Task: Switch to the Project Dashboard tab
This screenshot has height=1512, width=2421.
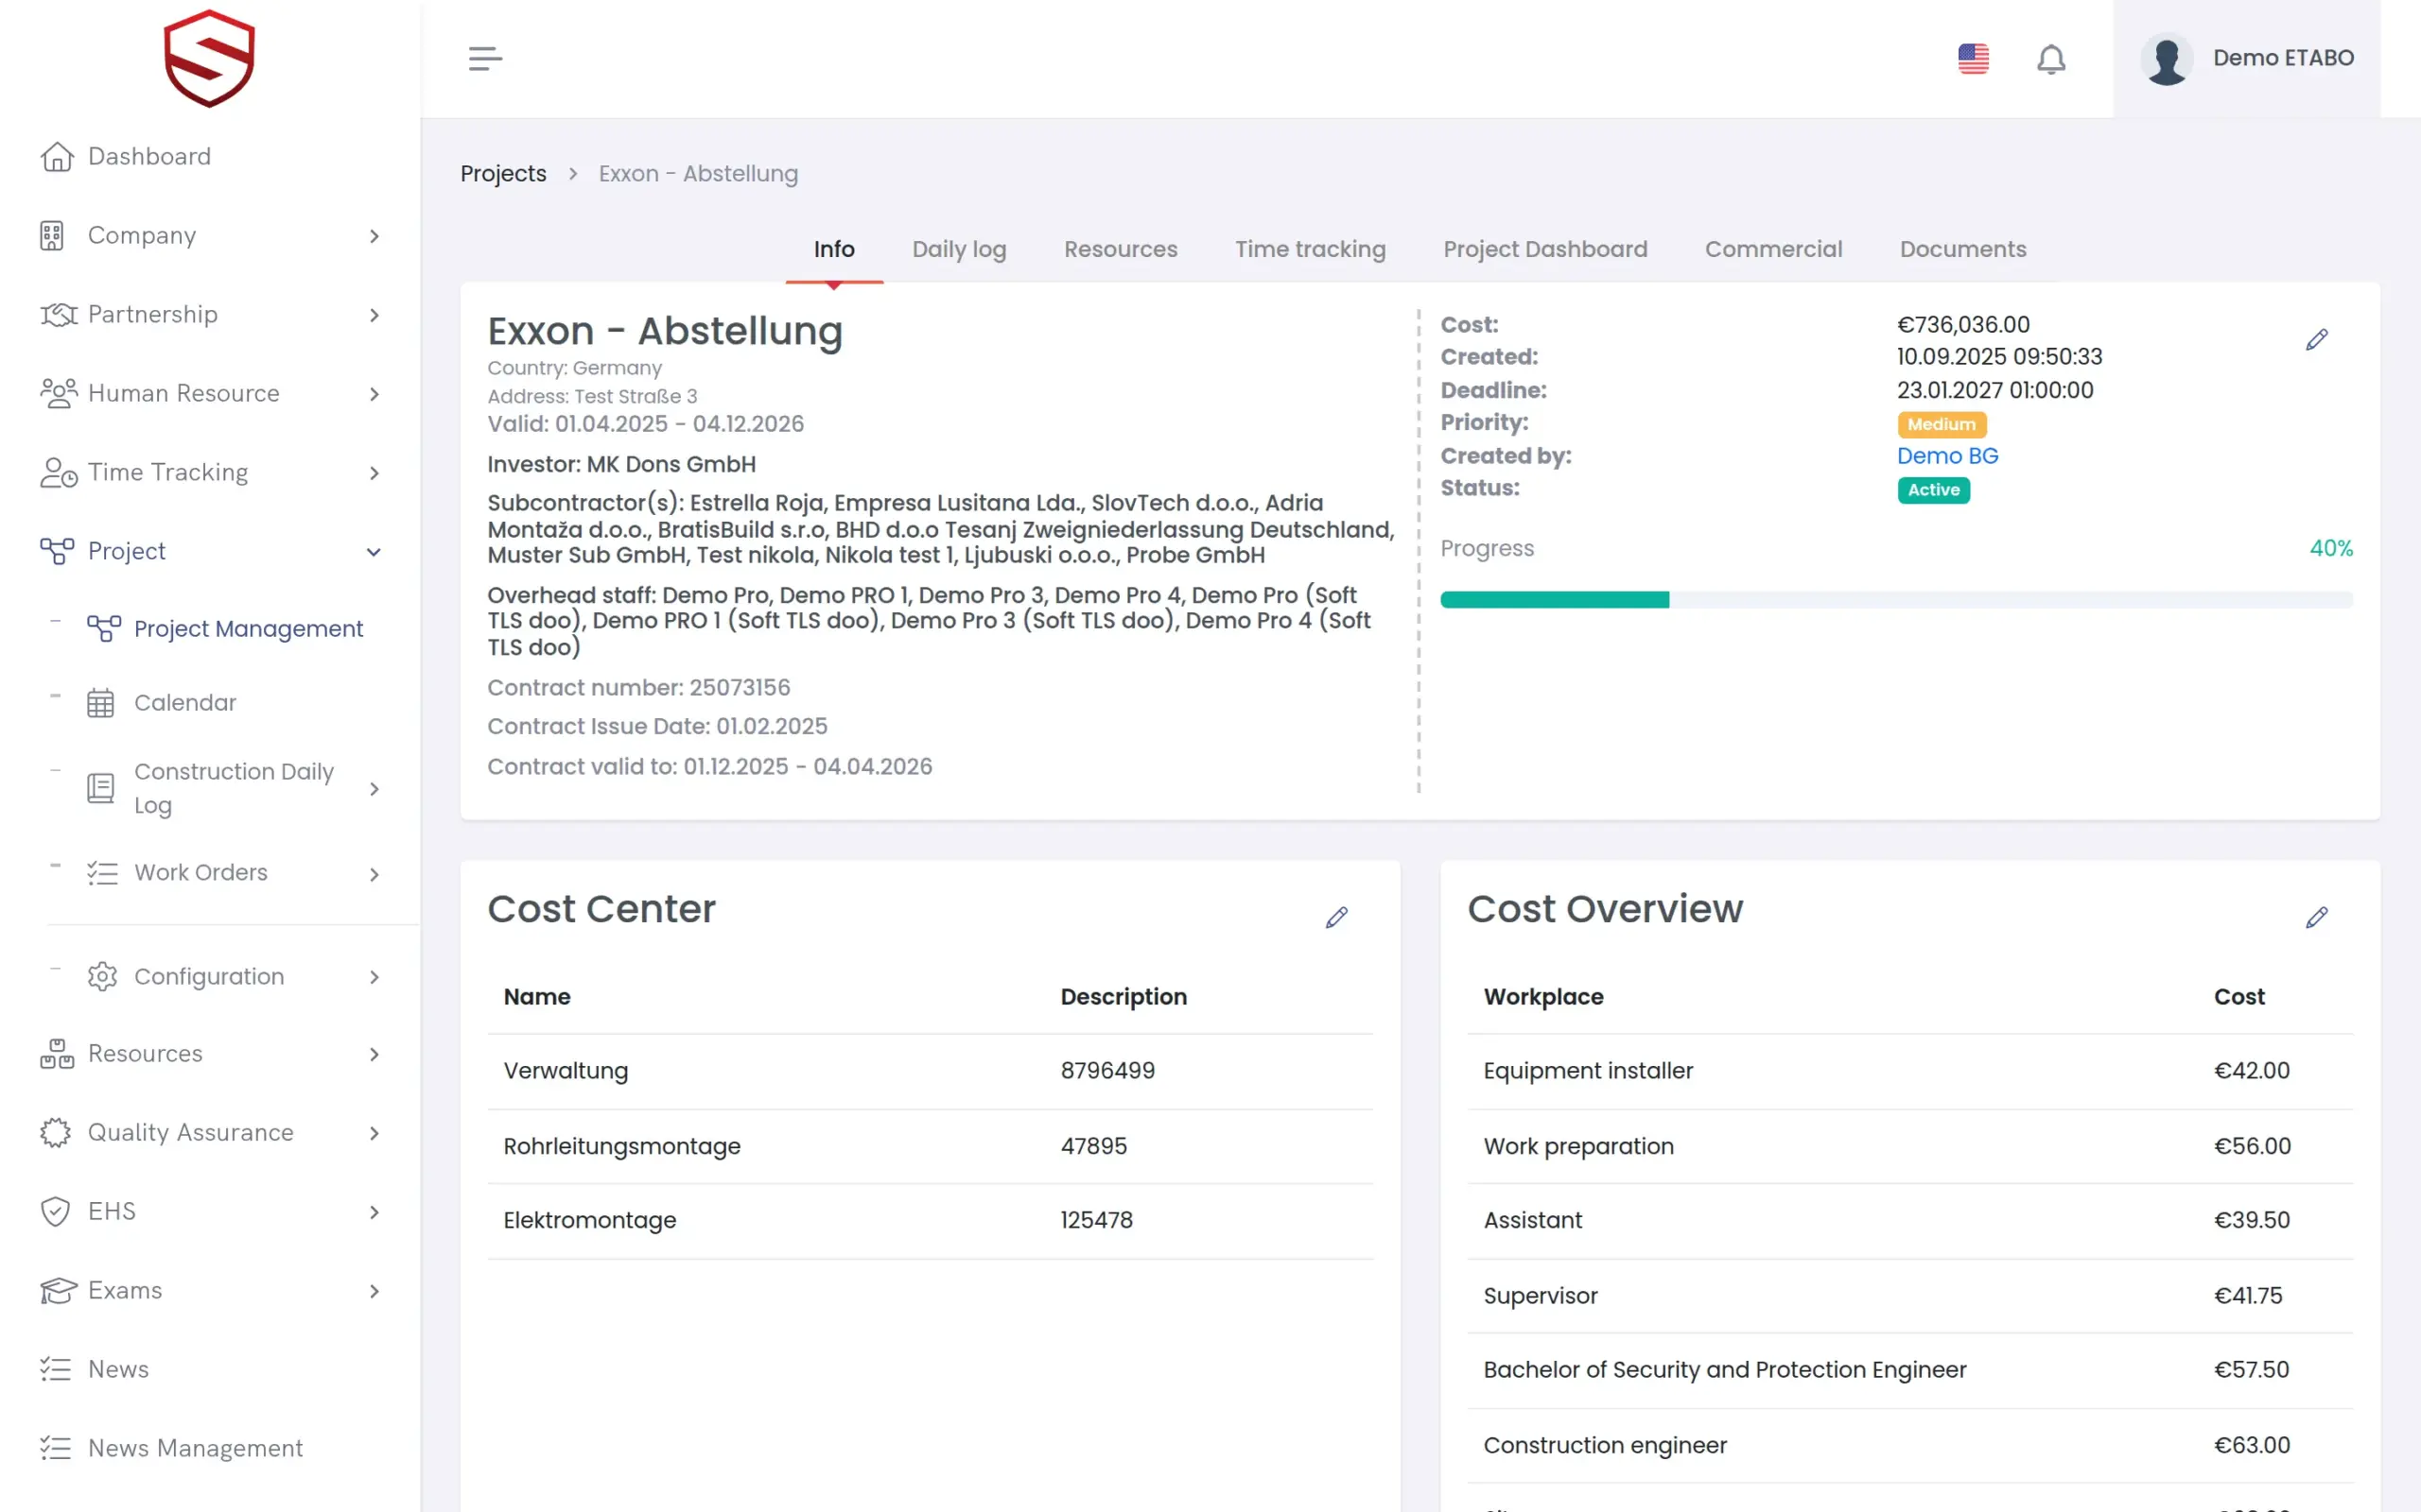Action: click(1544, 249)
